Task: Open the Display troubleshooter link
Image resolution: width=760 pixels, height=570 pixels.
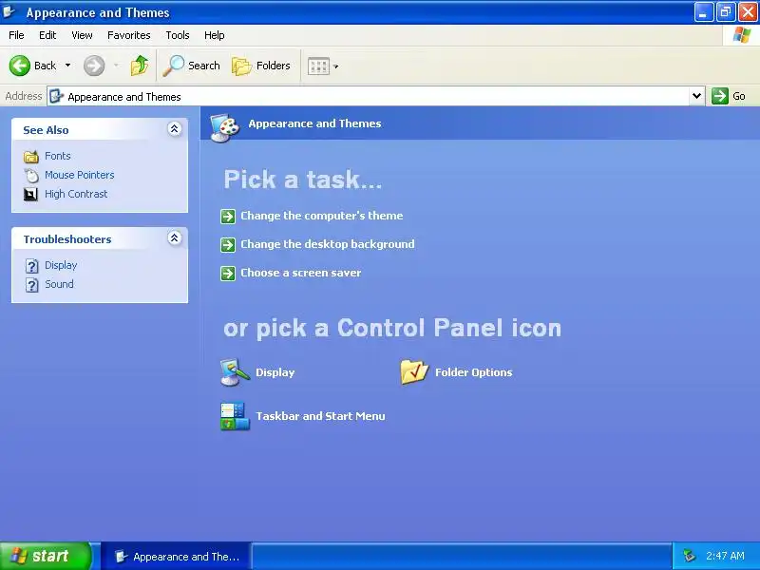Action: point(61,265)
